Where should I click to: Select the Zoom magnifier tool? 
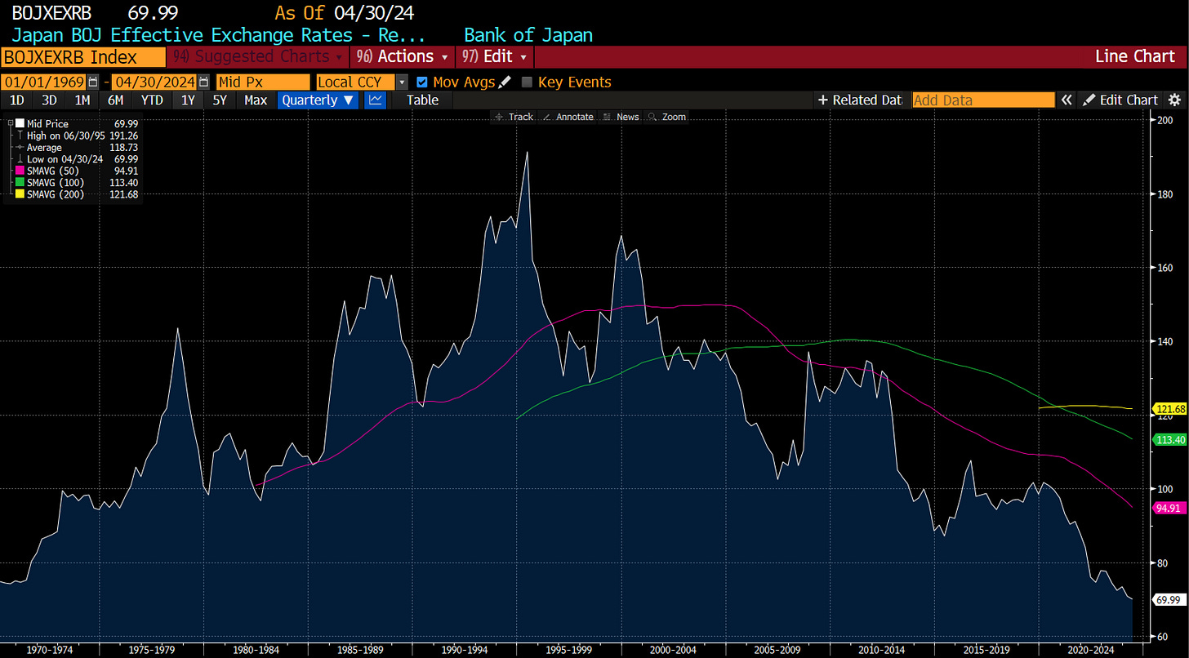pos(667,117)
